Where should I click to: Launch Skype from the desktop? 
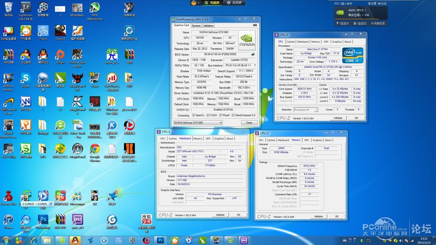point(26,80)
